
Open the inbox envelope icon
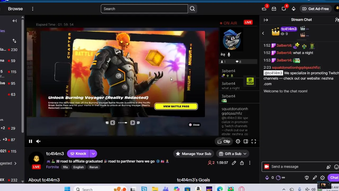(274, 9)
